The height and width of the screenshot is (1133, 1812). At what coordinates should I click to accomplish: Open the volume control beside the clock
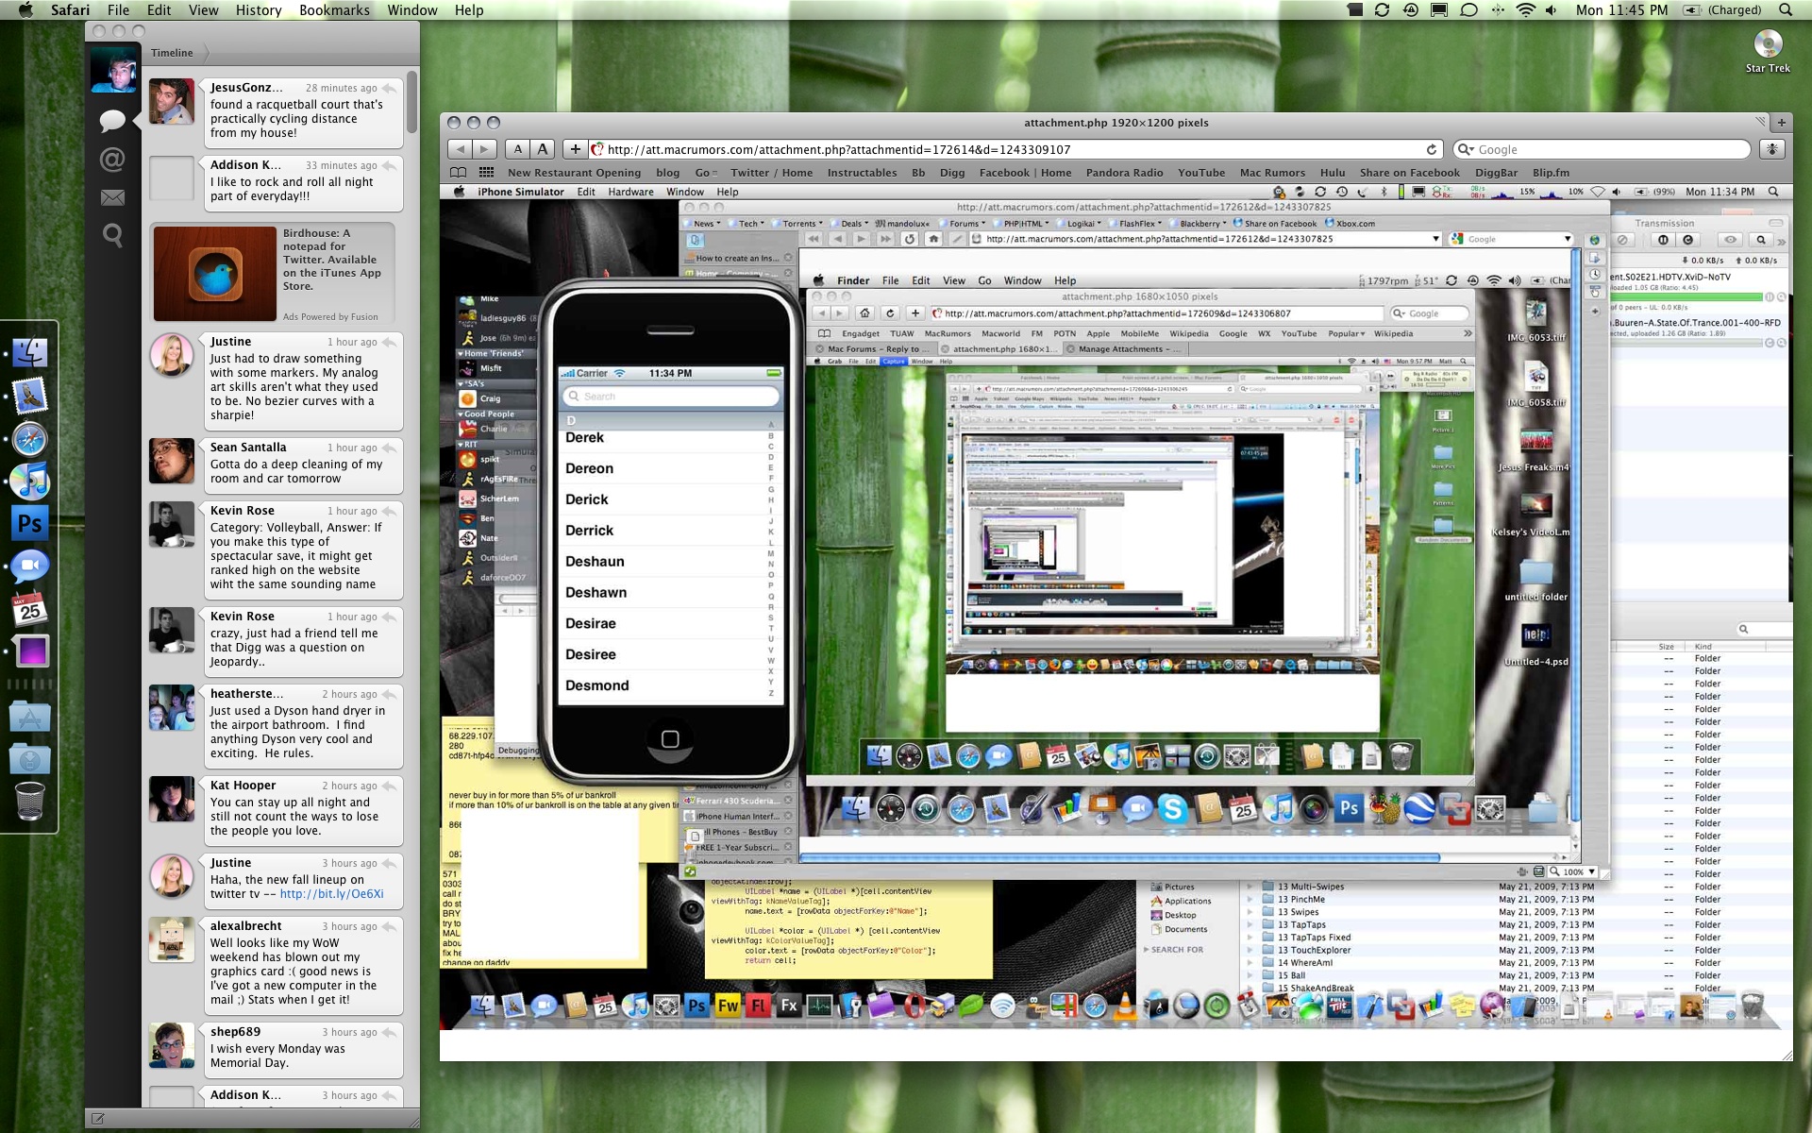pos(1551,10)
